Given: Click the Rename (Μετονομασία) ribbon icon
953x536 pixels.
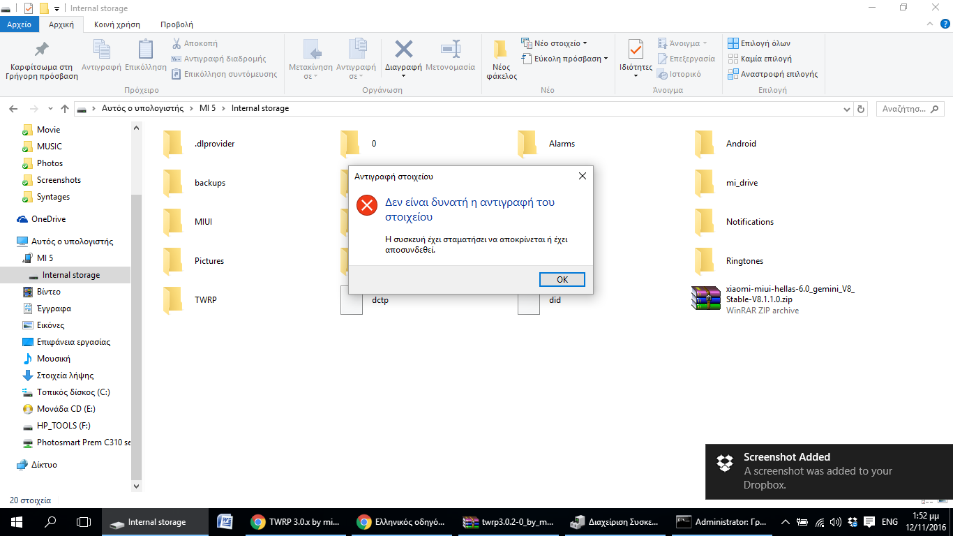Looking at the screenshot, I should [450, 50].
